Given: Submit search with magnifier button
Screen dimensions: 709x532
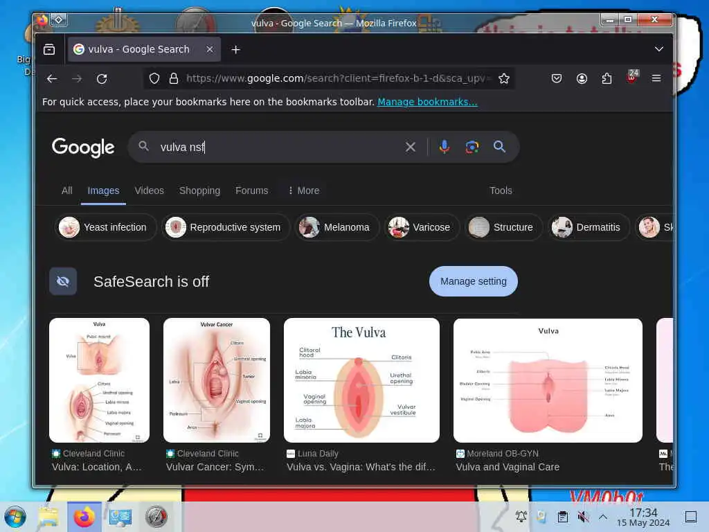Looking at the screenshot, I should point(500,147).
